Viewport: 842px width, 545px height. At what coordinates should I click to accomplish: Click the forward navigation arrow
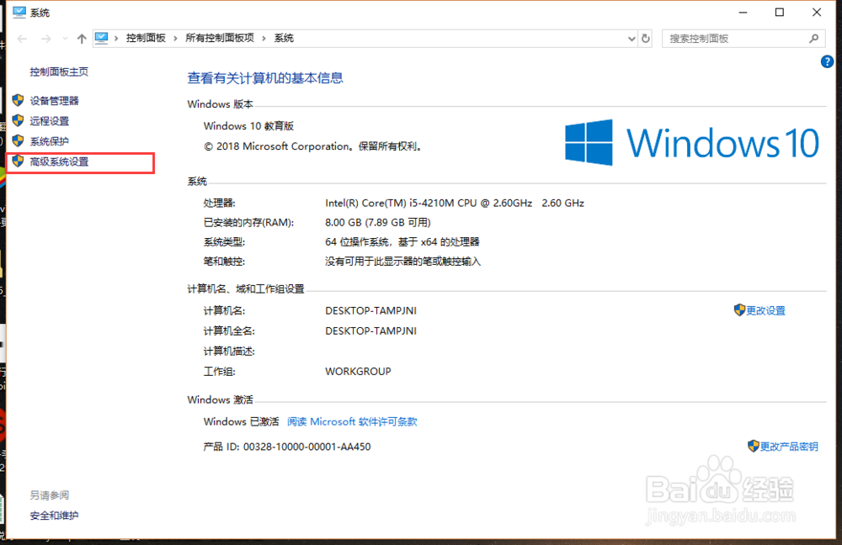[46, 39]
